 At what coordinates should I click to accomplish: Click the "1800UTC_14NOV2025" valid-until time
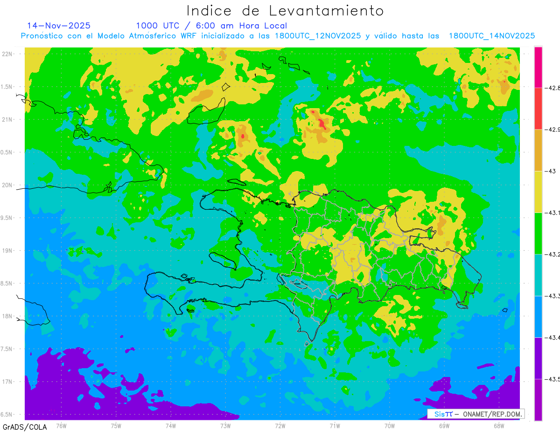[492, 36]
